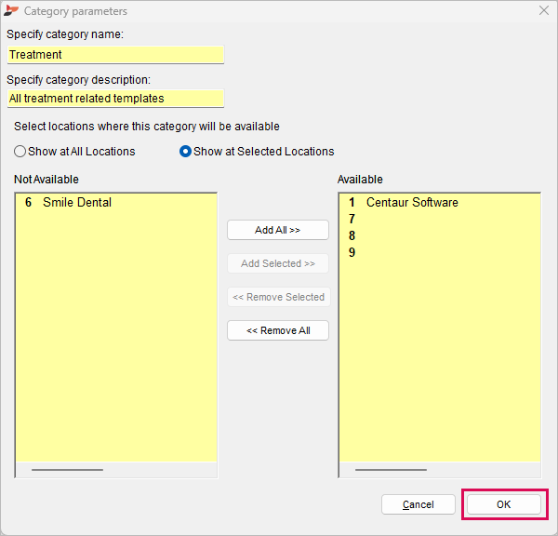
Task: Select Smile Dental in Not Available list
Action: [x=68, y=202]
